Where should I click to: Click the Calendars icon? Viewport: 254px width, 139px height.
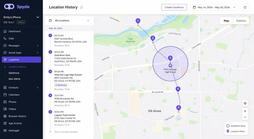click(x=5, y=95)
